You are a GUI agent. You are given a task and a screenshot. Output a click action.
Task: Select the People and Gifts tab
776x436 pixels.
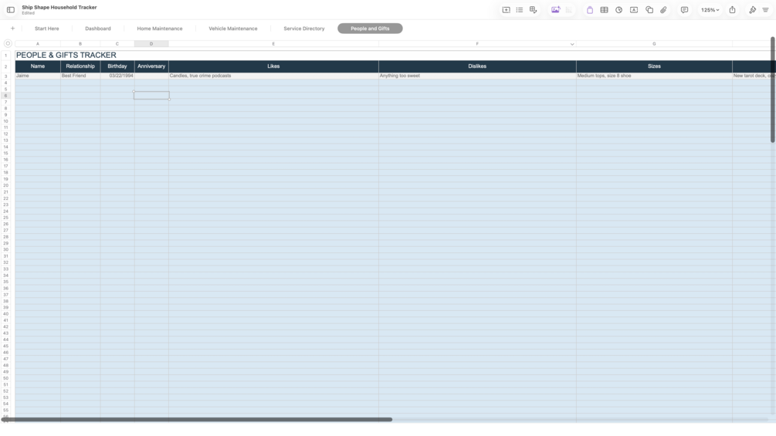(x=370, y=29)
